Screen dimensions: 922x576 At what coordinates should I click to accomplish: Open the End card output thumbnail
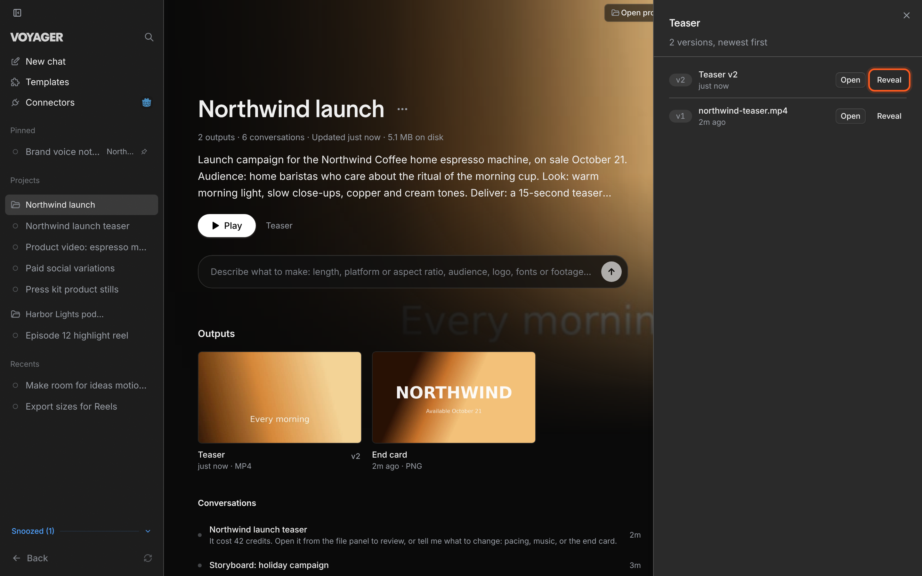pyautogui.click(x=454, y=397)
